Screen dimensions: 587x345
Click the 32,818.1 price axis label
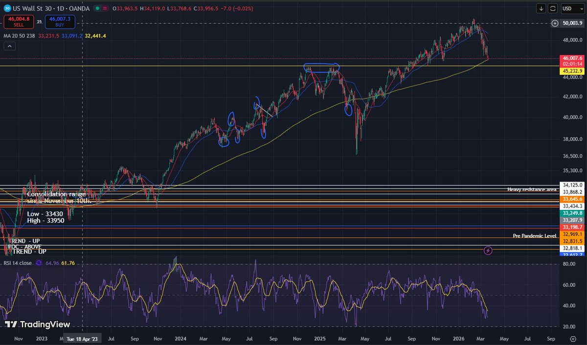click(571, 248)
